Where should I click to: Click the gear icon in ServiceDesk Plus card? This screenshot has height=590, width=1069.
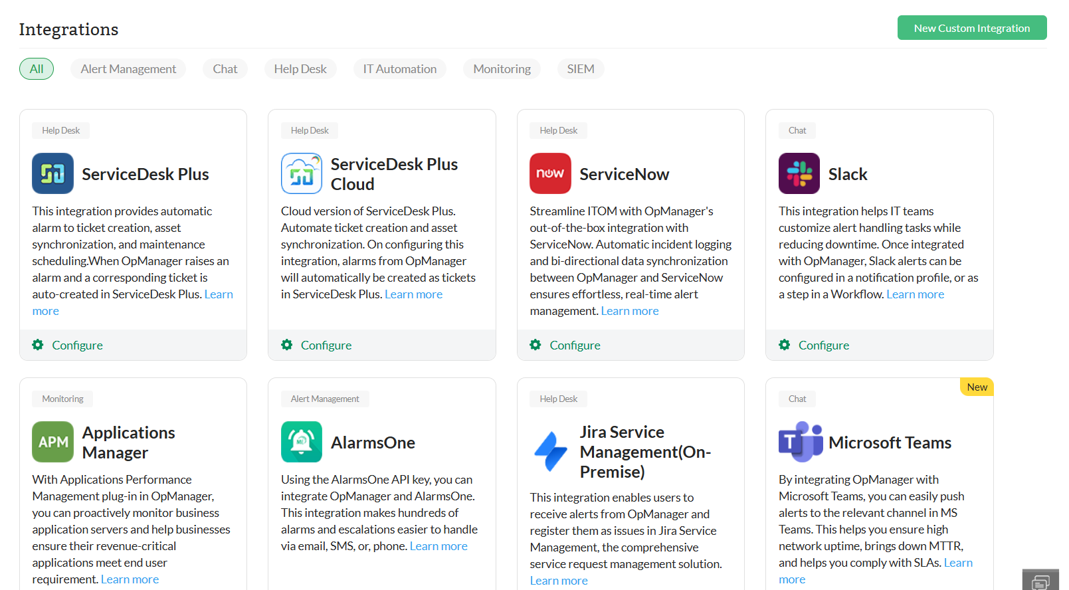[x=38, y=345]
